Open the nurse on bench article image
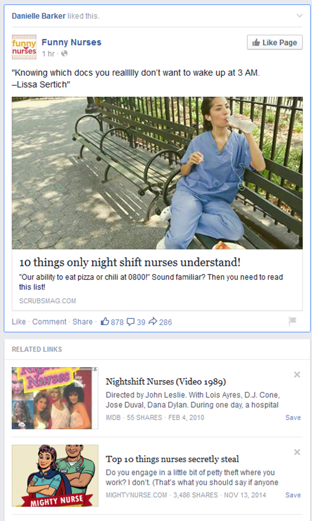312x521 pixels. coord(157,173)
